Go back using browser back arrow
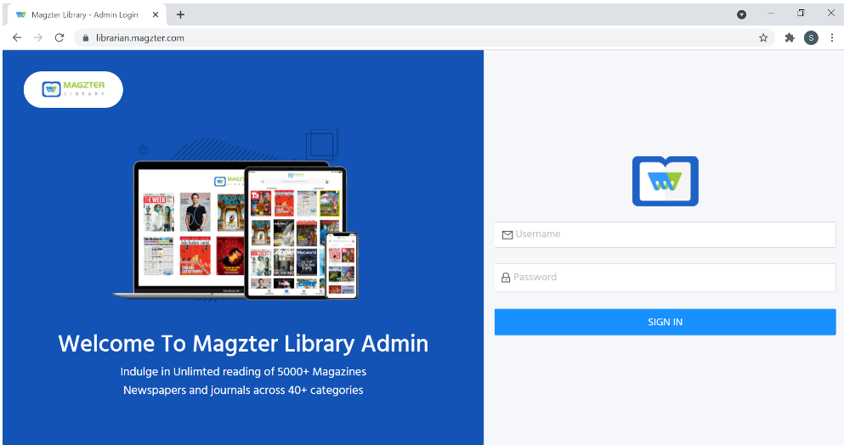Image resolution: width=844 pixels, height=445 pixels. pos(17,37)
